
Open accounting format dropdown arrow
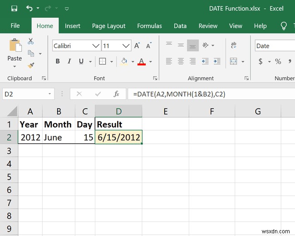coord(270,62)
